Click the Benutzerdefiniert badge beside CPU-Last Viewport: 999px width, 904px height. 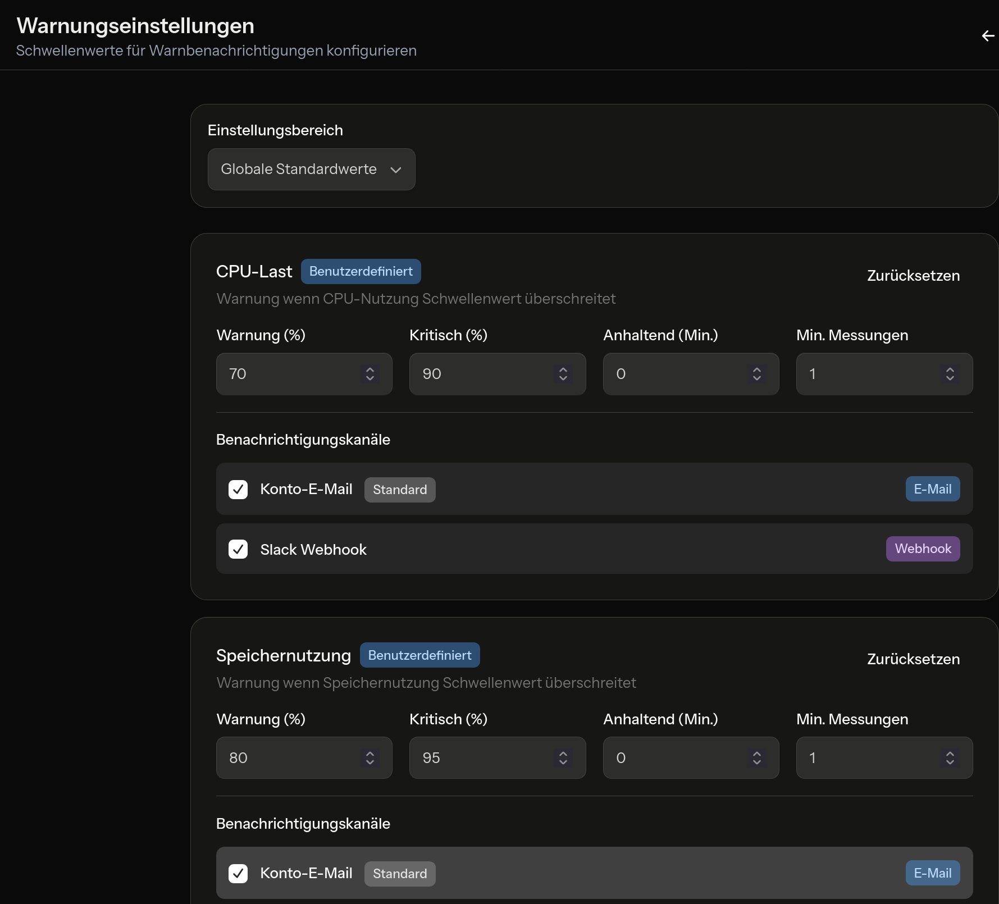[x=361, y=272]
